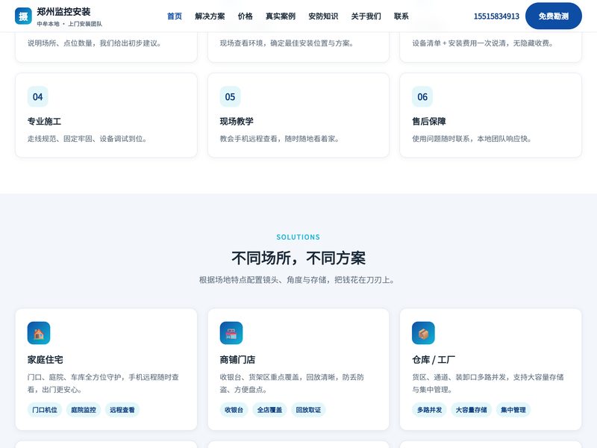Click the 全店覆盖 tag

pos(269,410)
